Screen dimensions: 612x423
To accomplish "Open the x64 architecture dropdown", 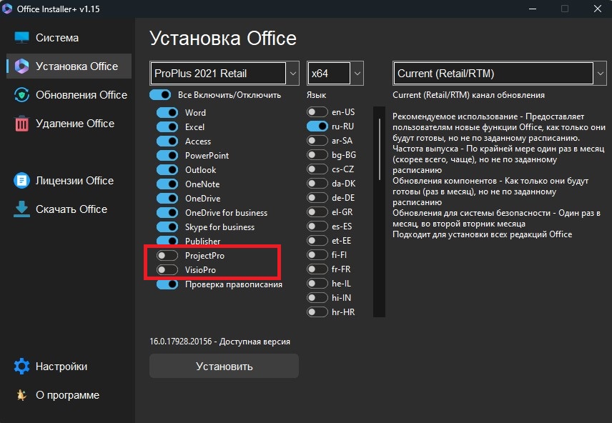I will pos(335,73).
